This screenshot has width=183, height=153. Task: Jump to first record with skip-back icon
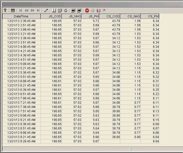pos(20,11)
